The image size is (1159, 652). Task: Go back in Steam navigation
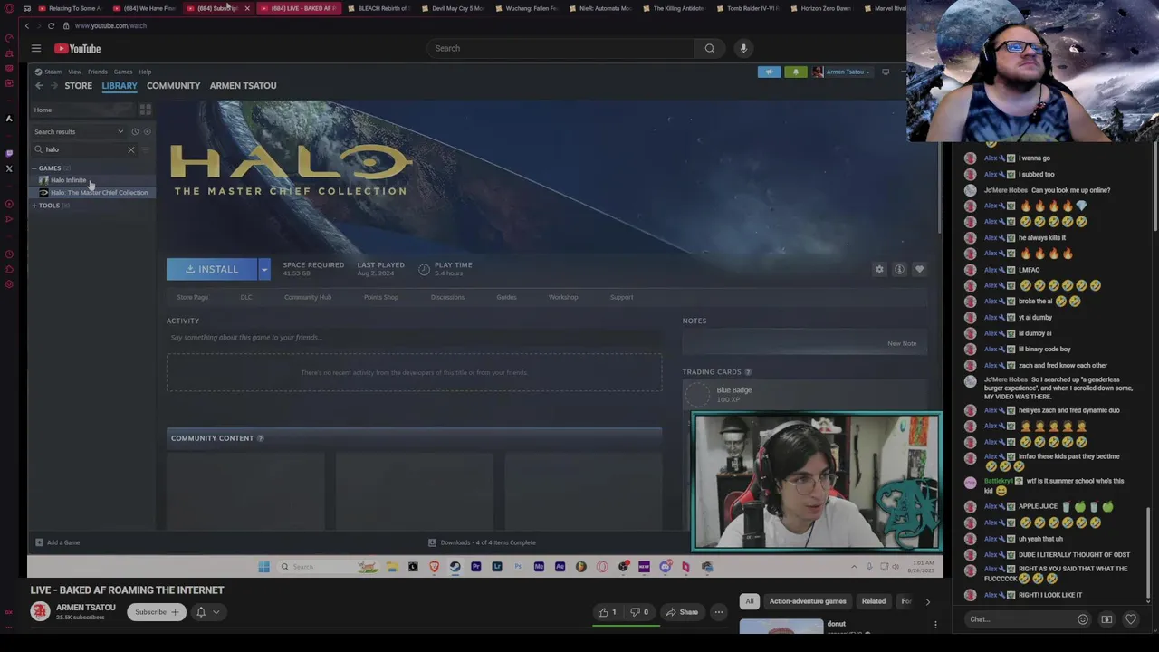coord(39,85)
